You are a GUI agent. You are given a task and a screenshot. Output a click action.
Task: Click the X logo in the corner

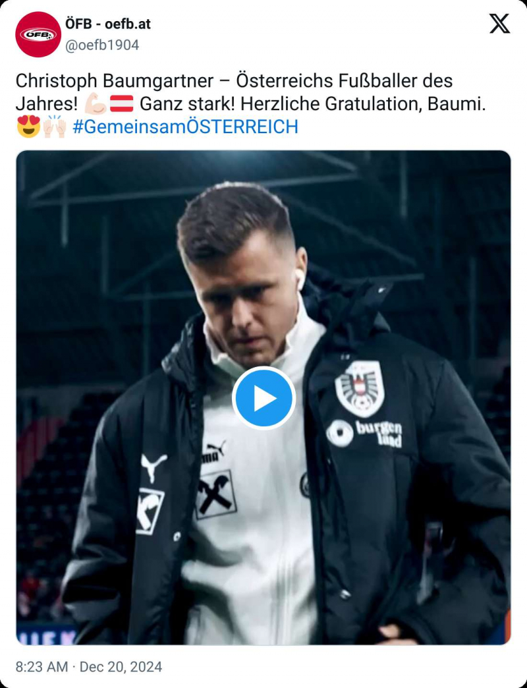[x=499, y=24]
